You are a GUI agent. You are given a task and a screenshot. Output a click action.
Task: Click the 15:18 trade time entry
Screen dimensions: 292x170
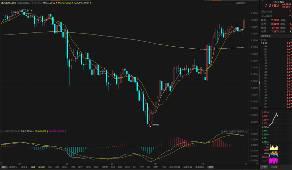[x=264, y=43]
